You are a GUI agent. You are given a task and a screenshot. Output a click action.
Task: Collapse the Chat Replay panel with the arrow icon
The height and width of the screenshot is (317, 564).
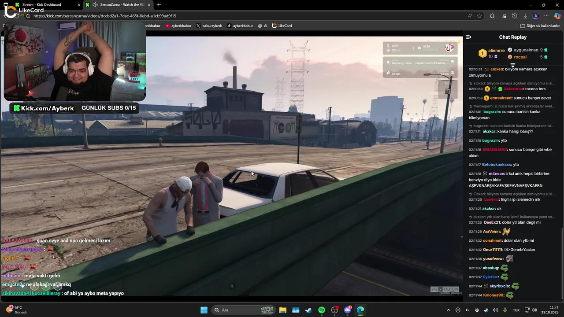point(469,37)
